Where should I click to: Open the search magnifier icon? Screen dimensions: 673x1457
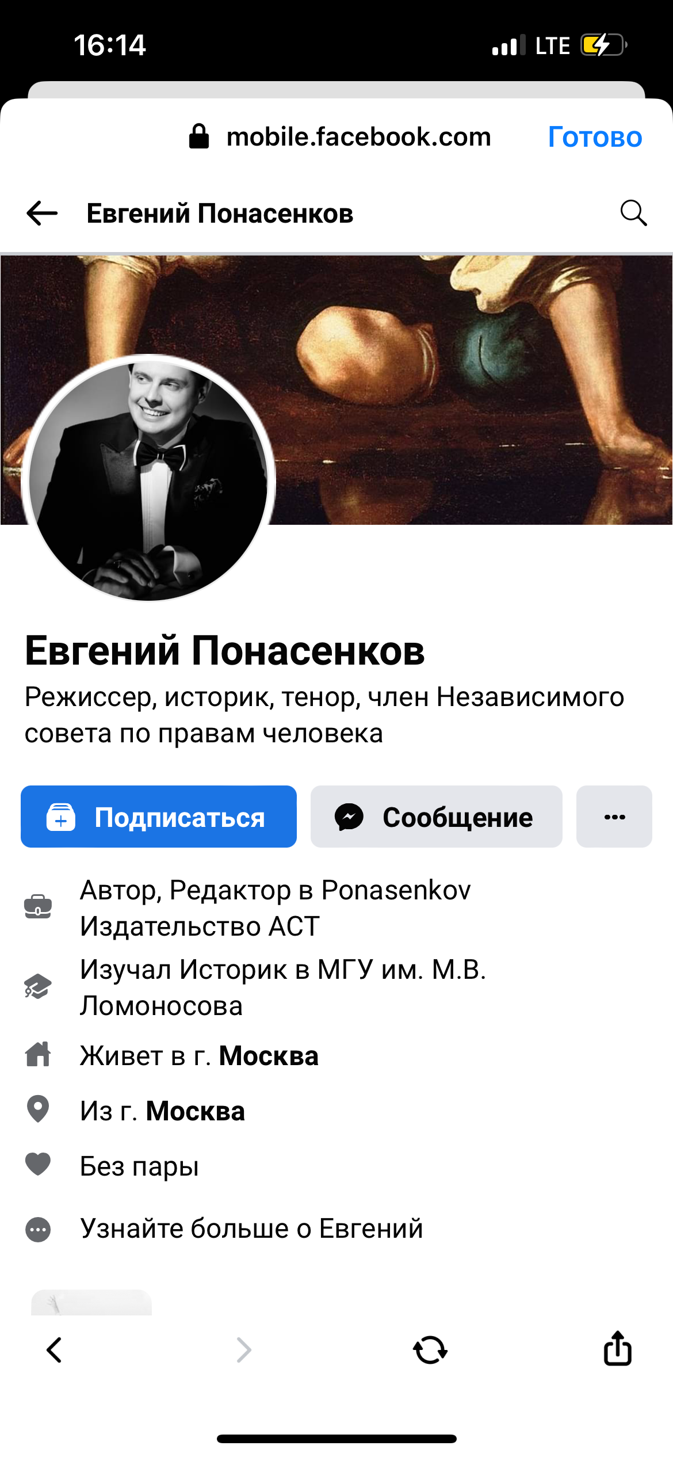[x=633, y=213]
